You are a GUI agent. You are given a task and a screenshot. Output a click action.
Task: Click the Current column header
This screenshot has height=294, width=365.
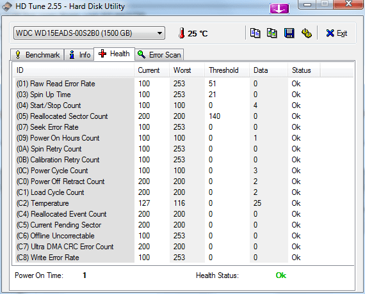pyautogui.click(x=152, y=70)
